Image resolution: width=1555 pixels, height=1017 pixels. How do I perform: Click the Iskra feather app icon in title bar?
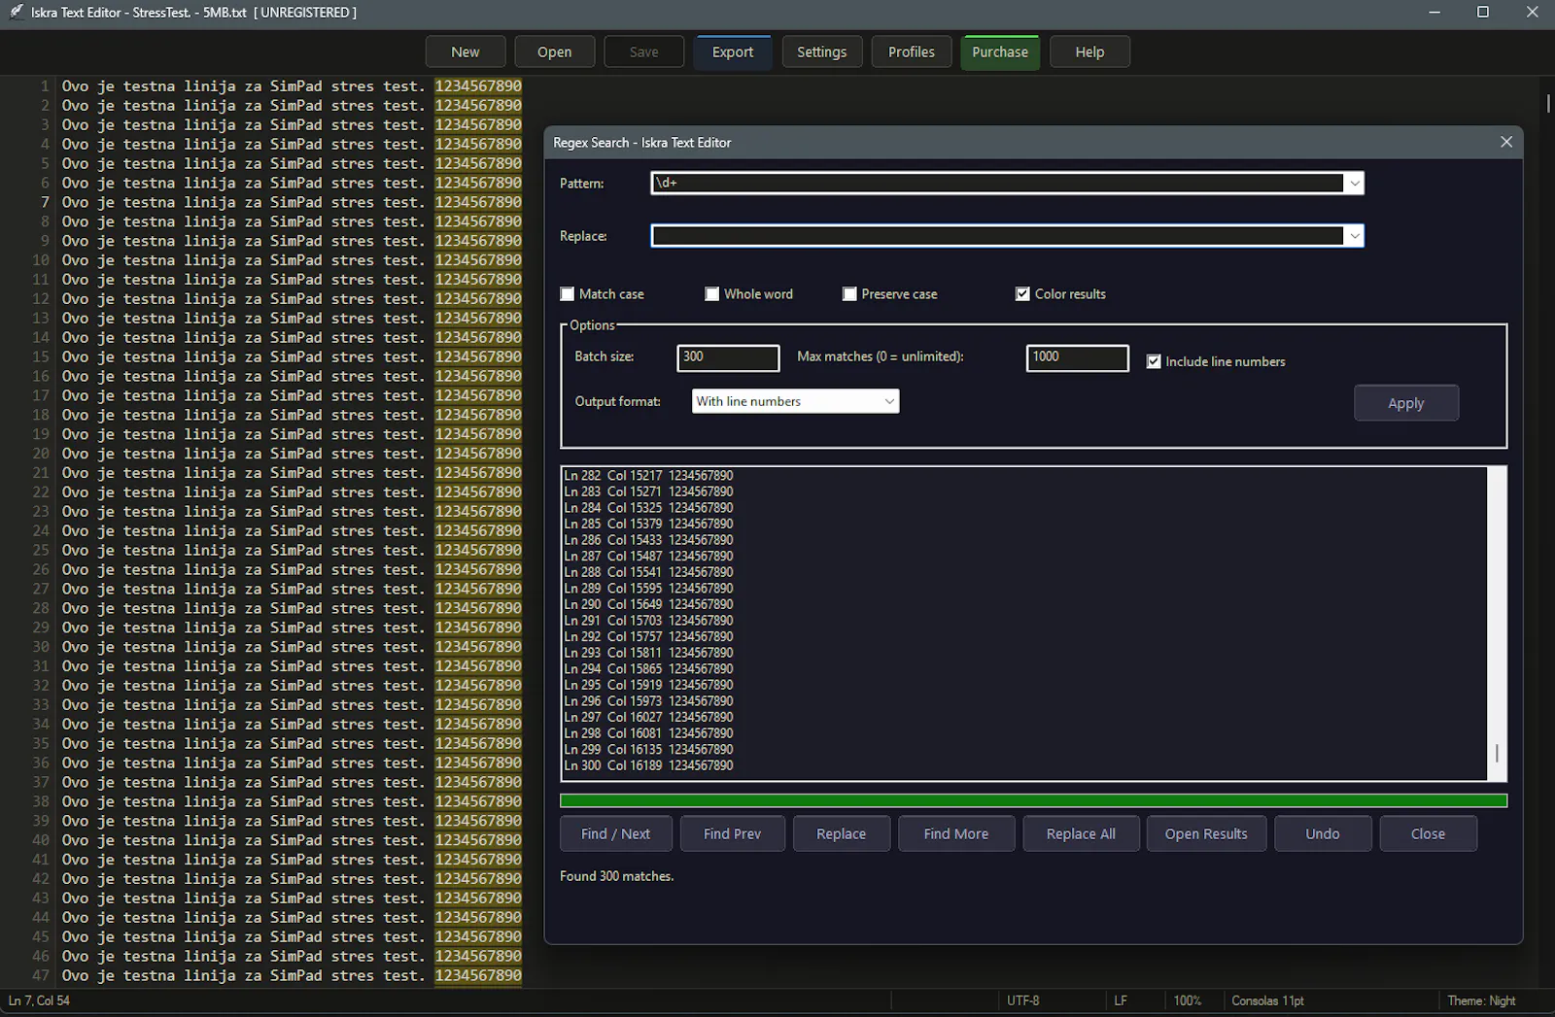17,13
